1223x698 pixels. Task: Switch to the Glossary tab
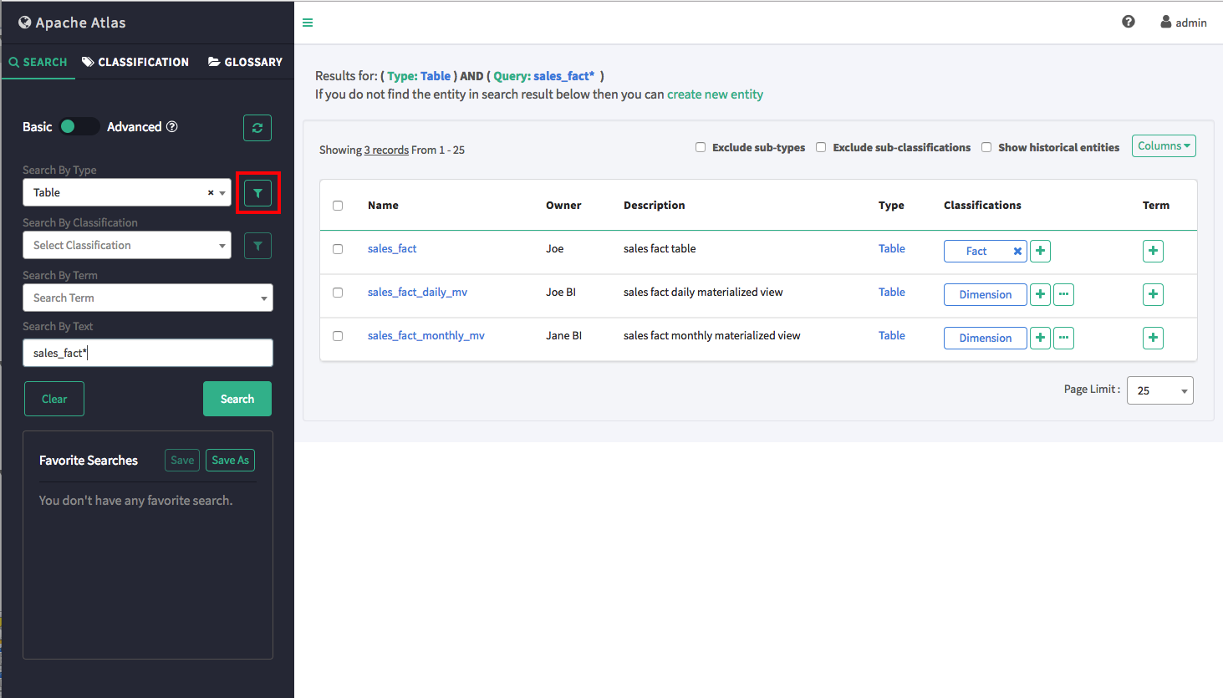coord(245,62)
